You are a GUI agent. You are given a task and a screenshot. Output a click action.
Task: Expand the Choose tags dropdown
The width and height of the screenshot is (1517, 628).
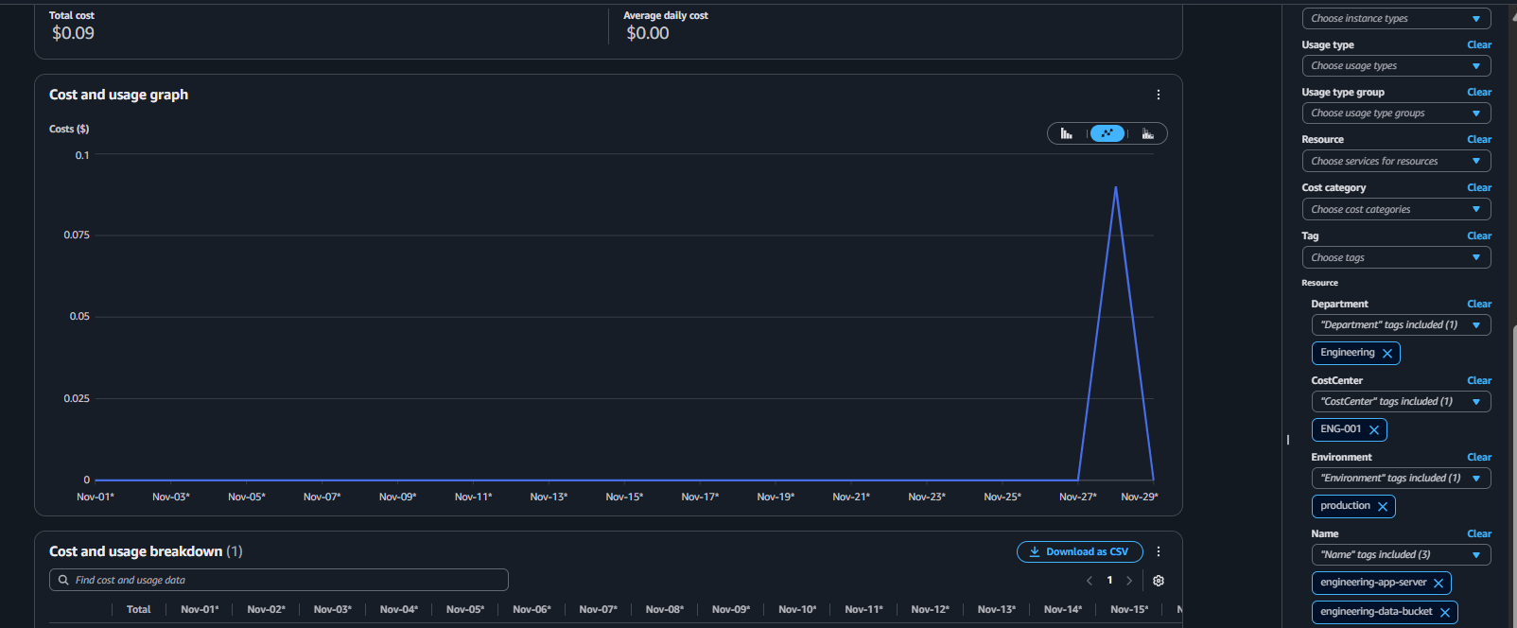(x=1396, y=258)
